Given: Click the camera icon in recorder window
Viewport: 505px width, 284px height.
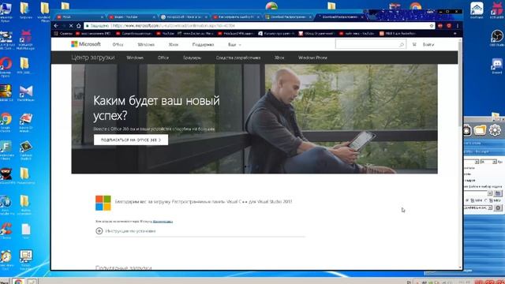Looking at the screenshot, I should [466, 130].
